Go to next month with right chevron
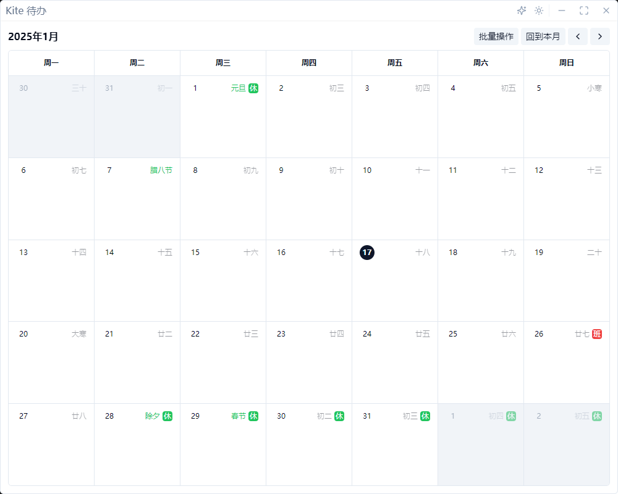Screen dimensions: 618x494 (600, 36)
